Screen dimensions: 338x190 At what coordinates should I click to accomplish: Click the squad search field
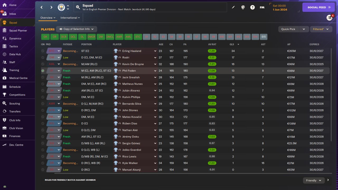click(151, 7)
